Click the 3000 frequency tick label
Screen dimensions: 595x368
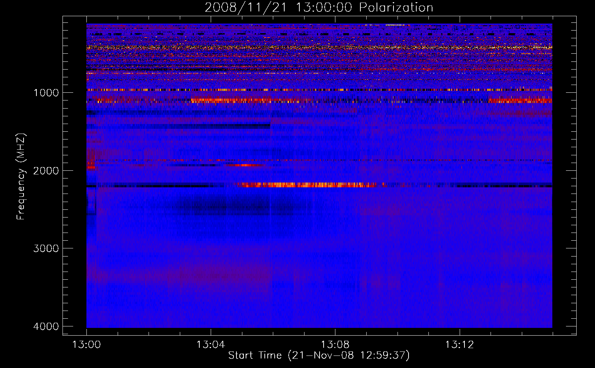46,248
